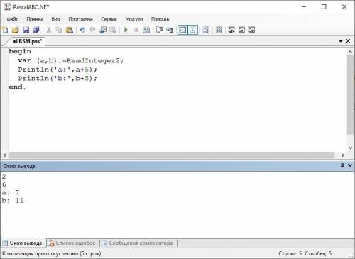Screen dimensions: 355x259
Task: Click the ReadInteger2 code line
Action: [71, 60]
